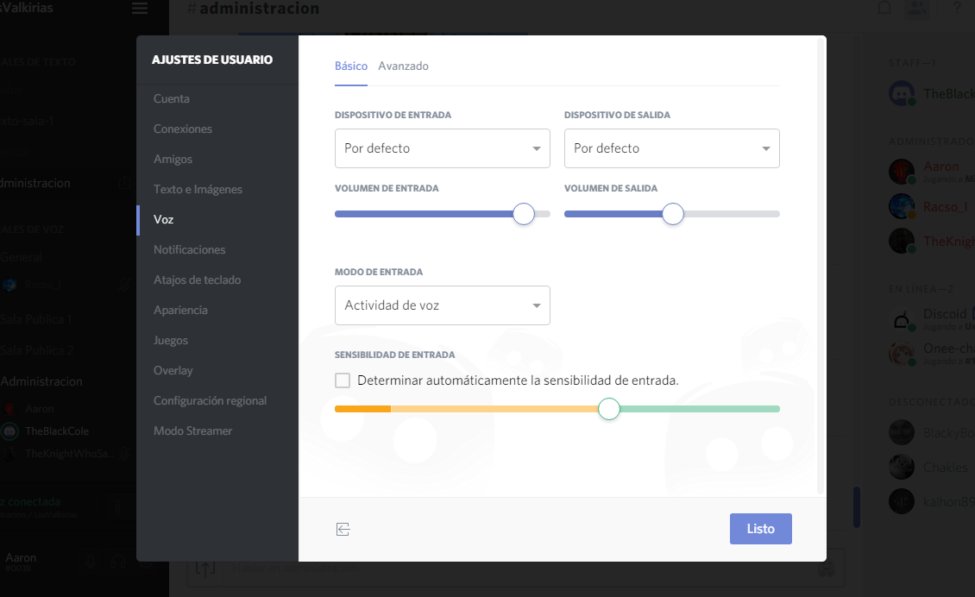Click the input sensitivity slider handle

click(609, 409)
